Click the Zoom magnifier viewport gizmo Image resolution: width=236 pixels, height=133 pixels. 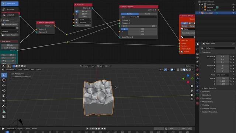[x=192, y=86]
